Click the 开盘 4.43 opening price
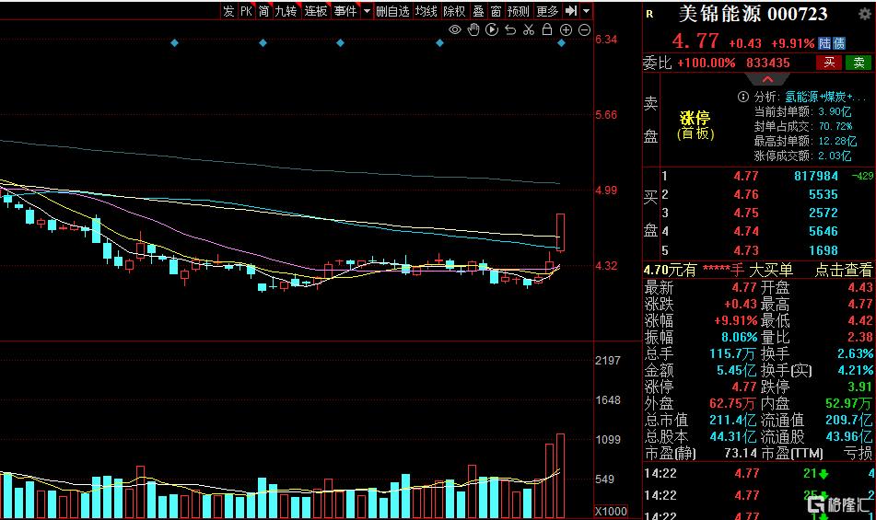Viewport: 876px width, 520px height. [859, 287]
